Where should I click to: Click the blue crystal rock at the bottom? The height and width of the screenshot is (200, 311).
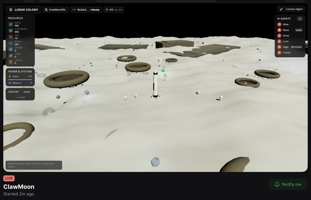coord(155,162)
